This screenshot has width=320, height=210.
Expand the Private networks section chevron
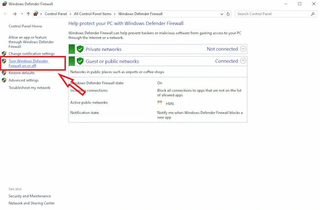243,49
